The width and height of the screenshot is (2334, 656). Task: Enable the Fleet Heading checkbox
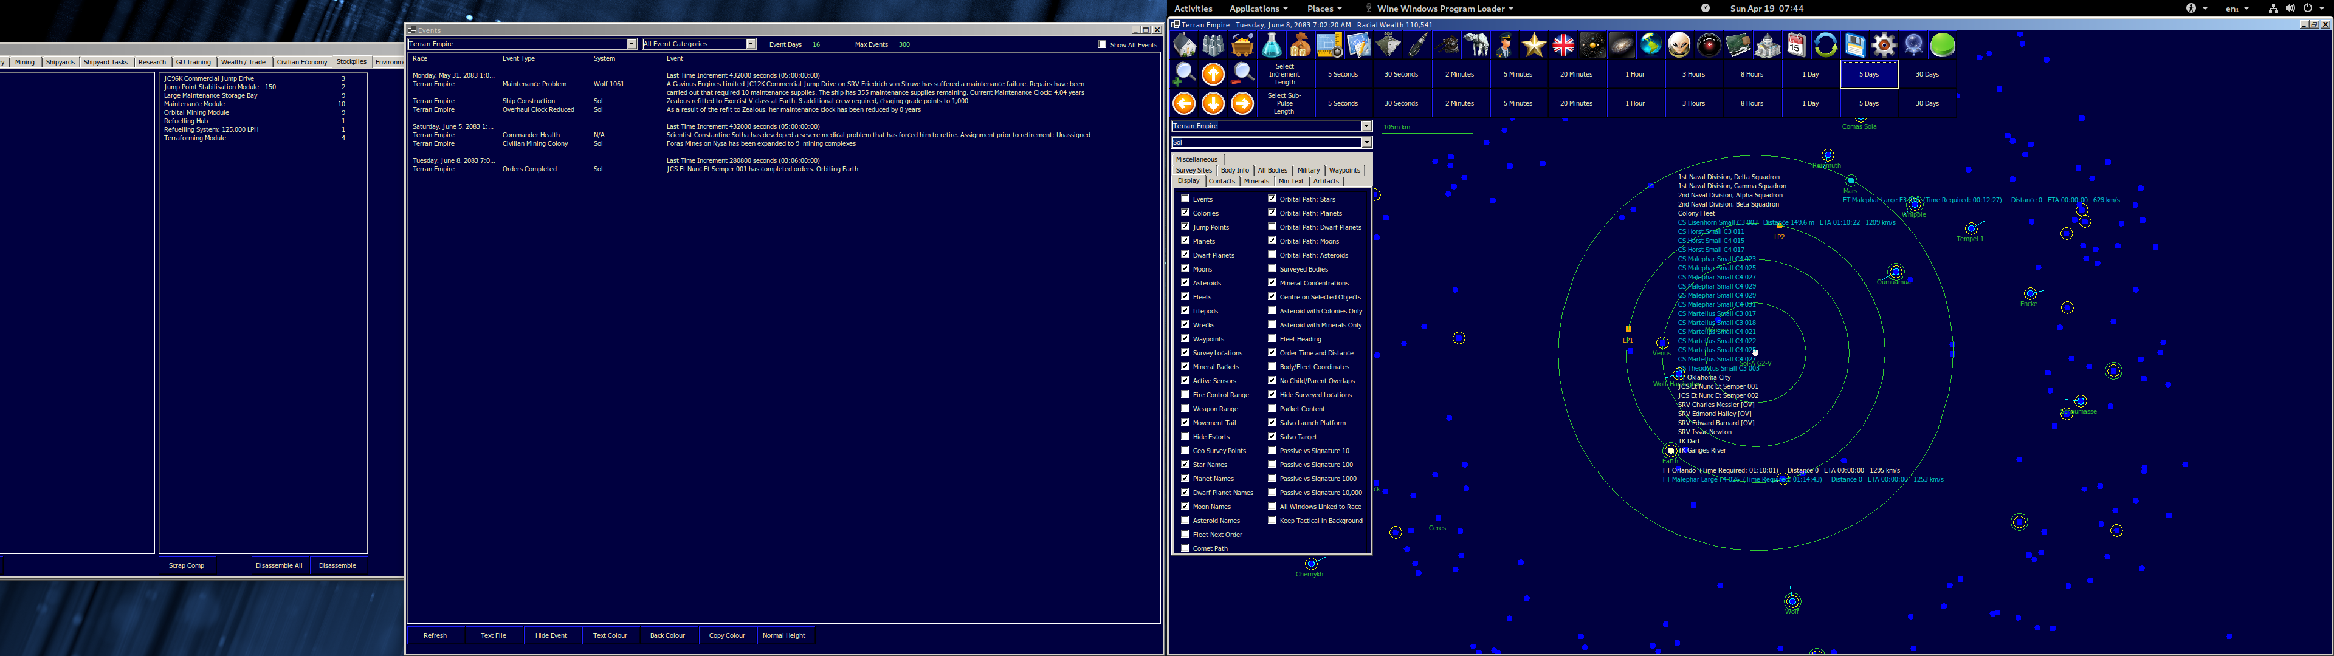[x=1272, y=339]
